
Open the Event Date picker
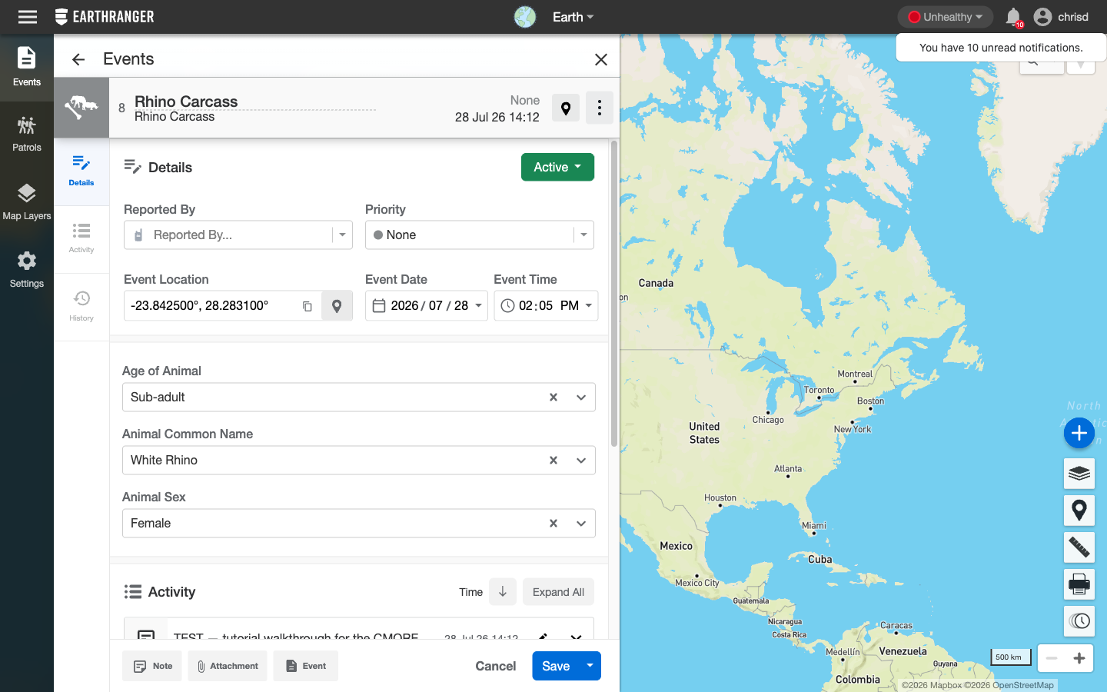[x=427, y=306]
